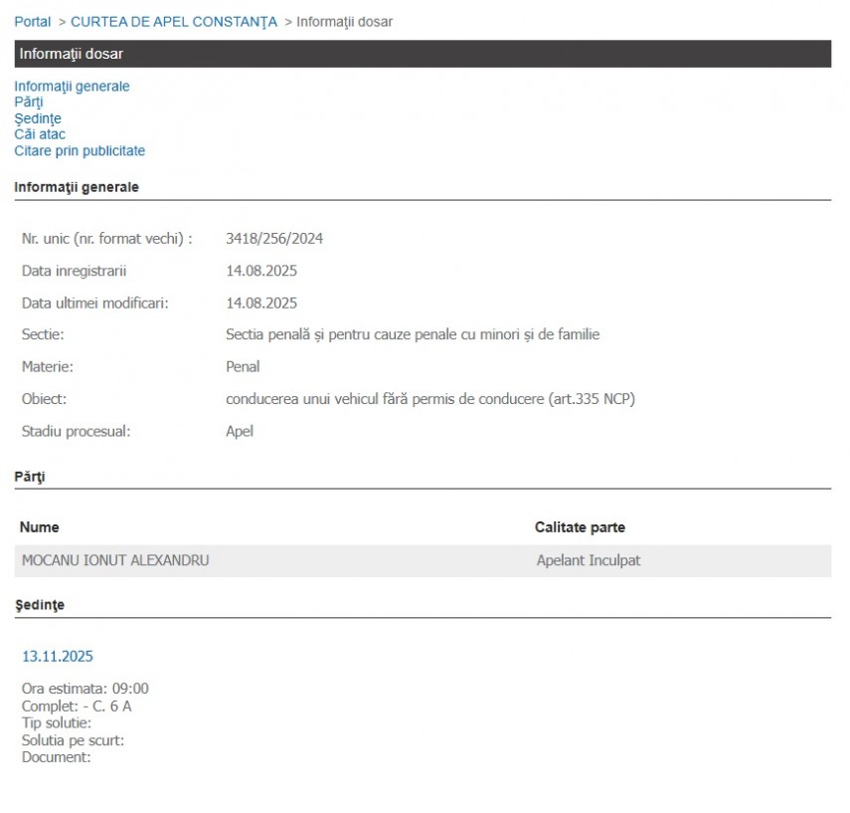The image size is (850, 813).
Task: Click the Obiect value about art.335 NCP
Action: tap(430, 399)
